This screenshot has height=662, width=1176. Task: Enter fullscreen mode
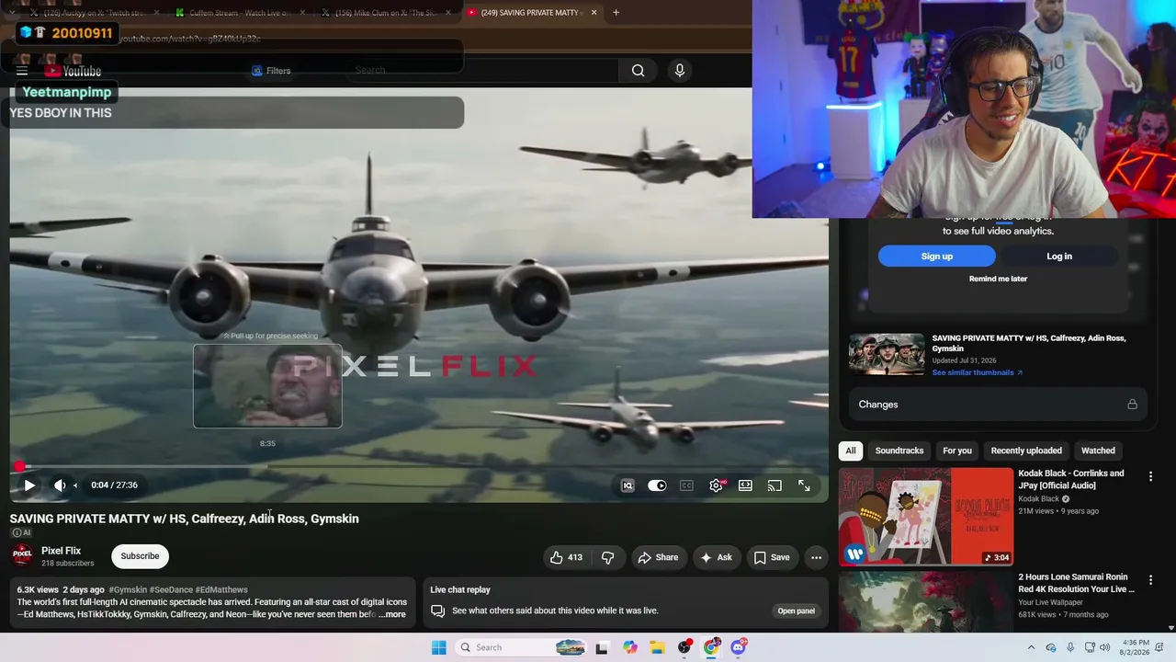(804, 485)
